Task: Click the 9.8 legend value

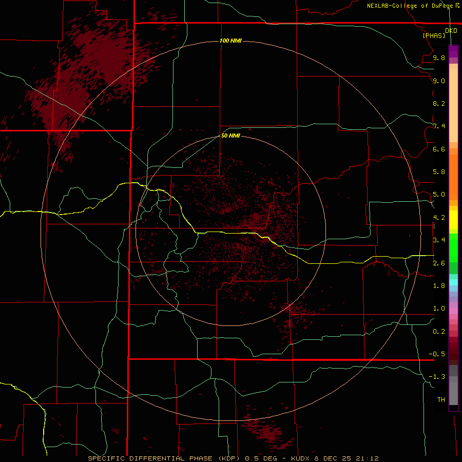Action: 439,57
